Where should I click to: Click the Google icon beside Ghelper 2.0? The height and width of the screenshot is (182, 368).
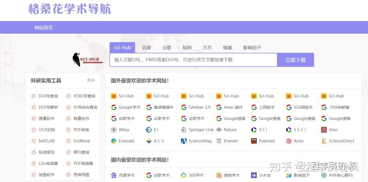[184, 107]
